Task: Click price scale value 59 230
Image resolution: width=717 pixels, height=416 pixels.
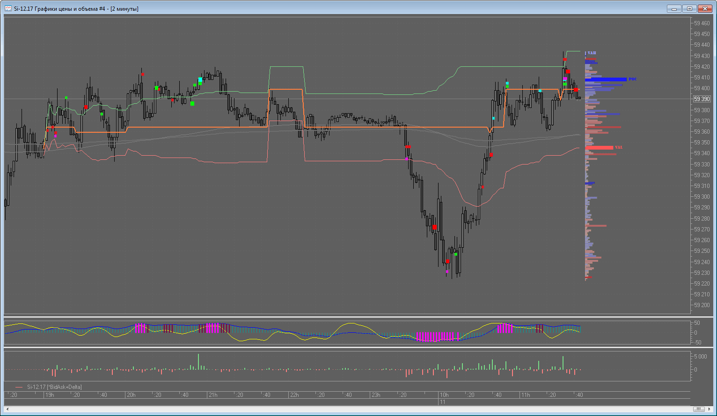Action: [x=702, y=273]
